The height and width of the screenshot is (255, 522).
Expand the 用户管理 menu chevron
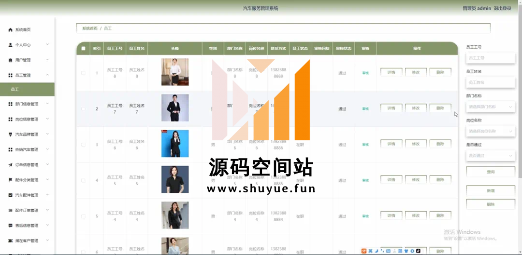47,60
